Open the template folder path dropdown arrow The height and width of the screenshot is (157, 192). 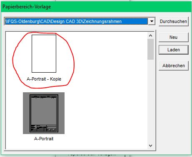(152, 21)
